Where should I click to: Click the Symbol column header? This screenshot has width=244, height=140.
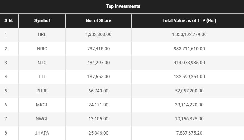(x=42, y=20)
